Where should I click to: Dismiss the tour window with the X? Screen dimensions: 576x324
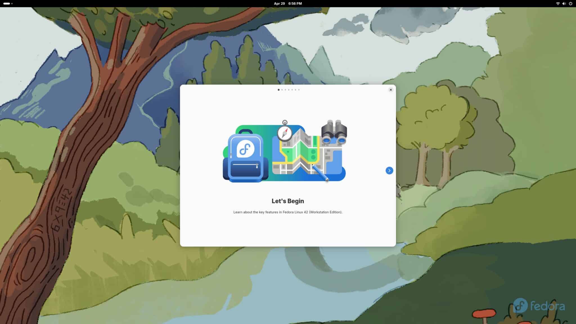(x=391, y=90)
